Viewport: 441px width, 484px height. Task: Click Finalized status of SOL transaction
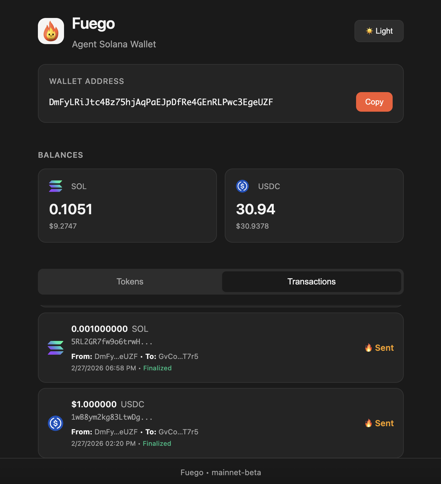pyautogui.click(x=157, y=368)
